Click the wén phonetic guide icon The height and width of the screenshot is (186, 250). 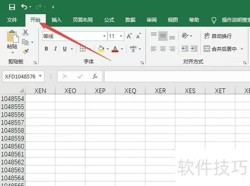(133, 49)
